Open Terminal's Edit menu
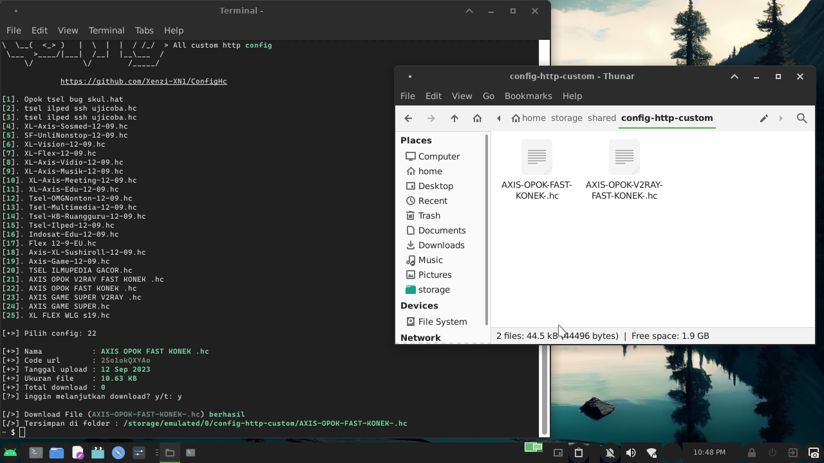The height and width of the screenshot is (463, 824). point(39,30)
